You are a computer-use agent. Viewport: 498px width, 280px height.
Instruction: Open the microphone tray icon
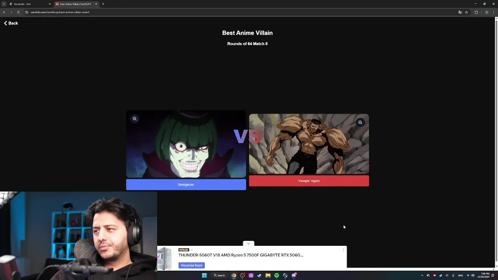coord(453,275)
